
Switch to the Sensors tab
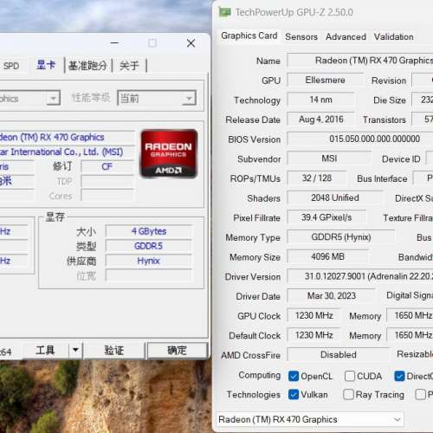coord(301,36)
